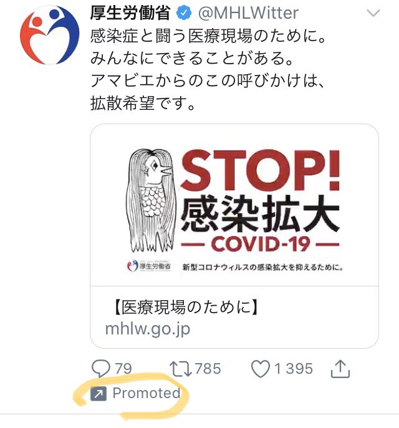399x428 pixels.
Task: View the 785 retweets count
Action: pos(208,369)
